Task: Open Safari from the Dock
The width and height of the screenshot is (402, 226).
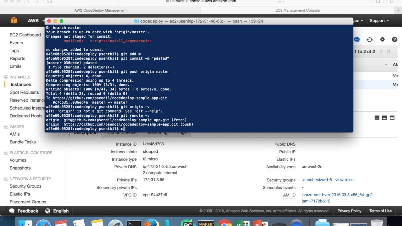Action: pos(43,223)
